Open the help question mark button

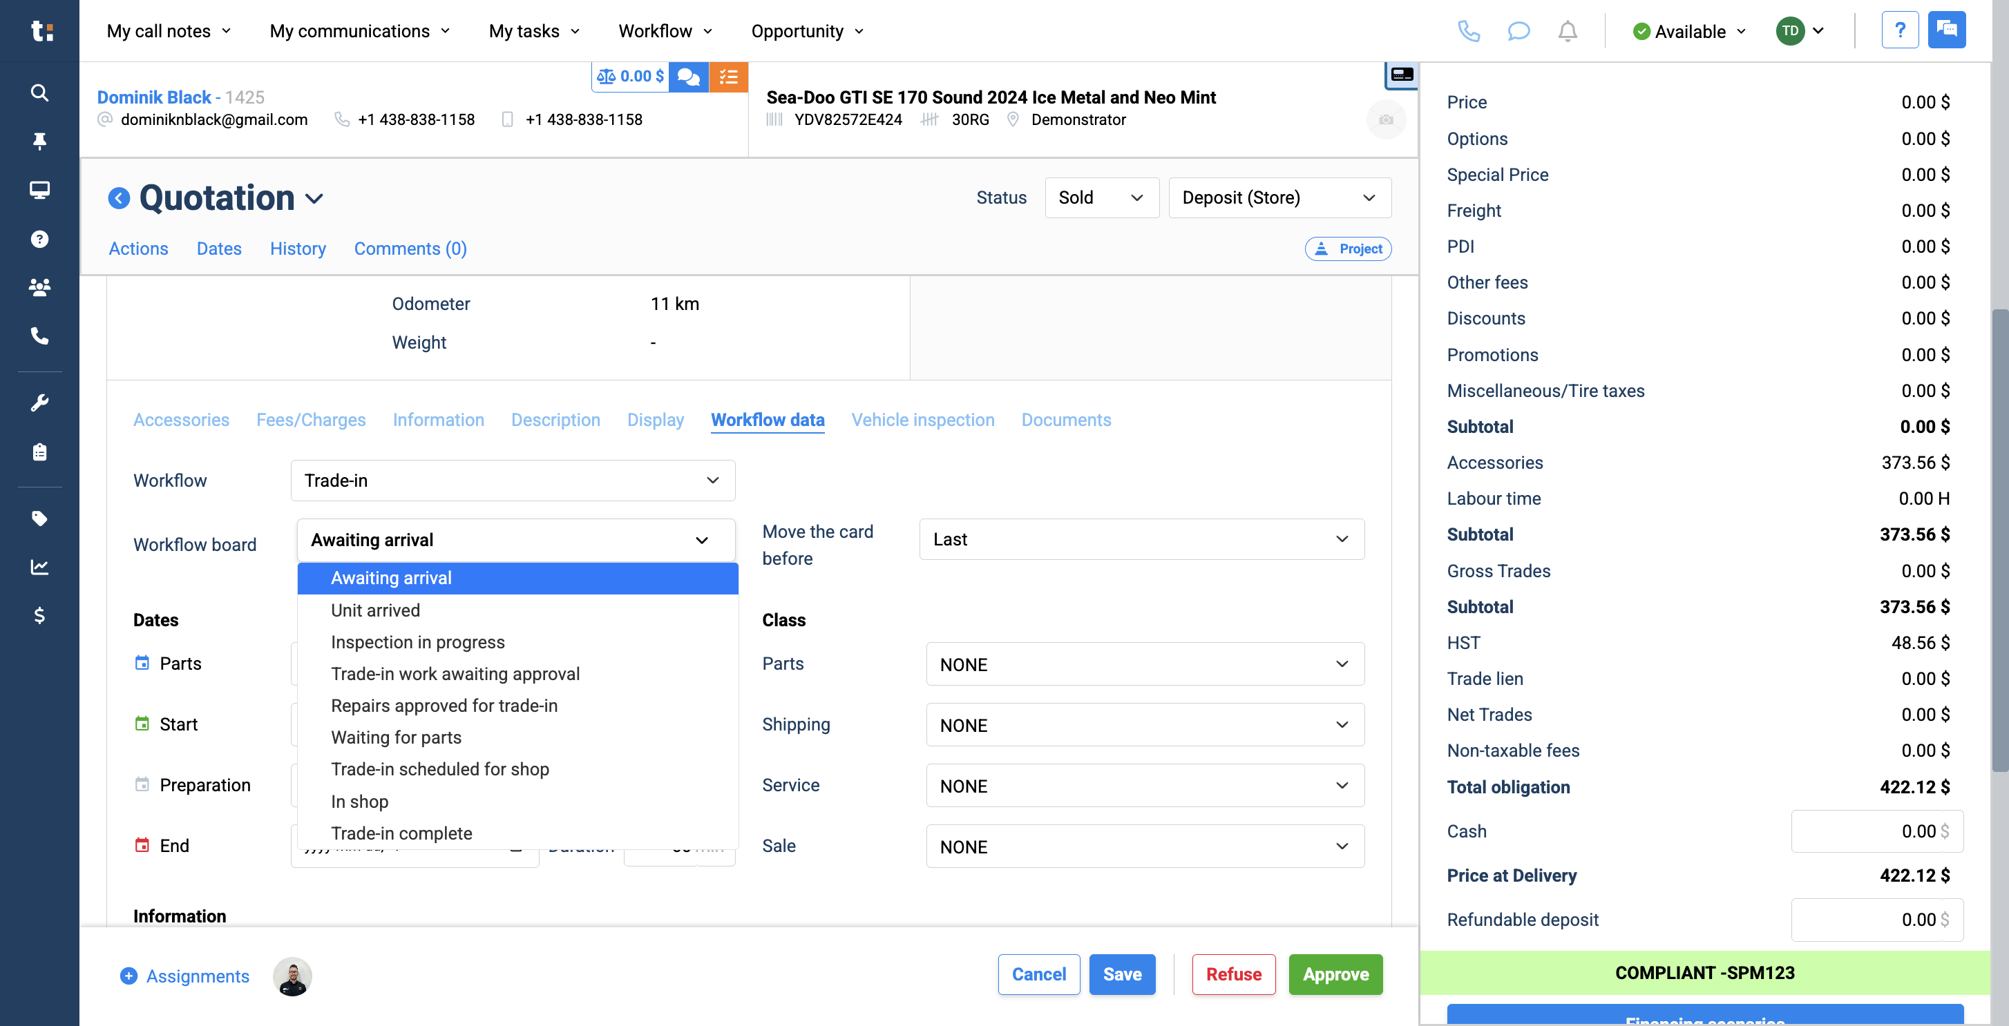click(x=1901, y=30)
